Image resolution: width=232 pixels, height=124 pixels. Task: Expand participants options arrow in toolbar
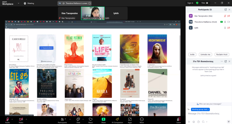tap(70, 119)
